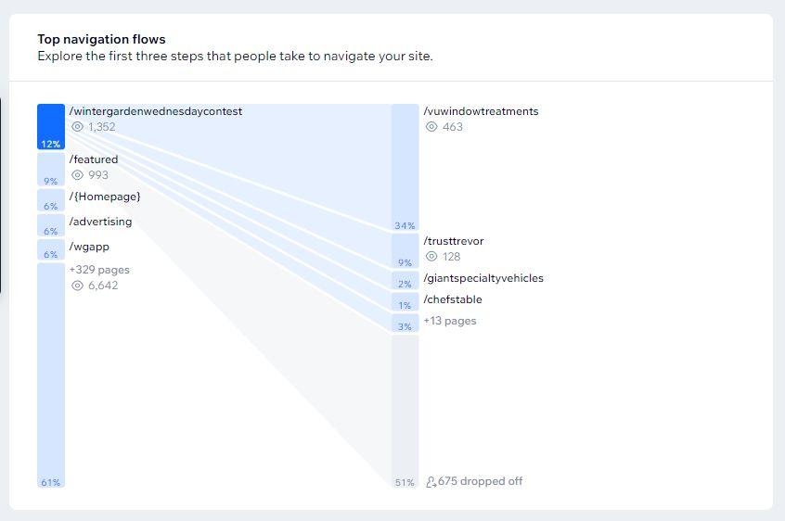The image size is (785, 521).
Task: Open /wintergardenwednesdaycontest page flow
Action: tap(155, 111)
